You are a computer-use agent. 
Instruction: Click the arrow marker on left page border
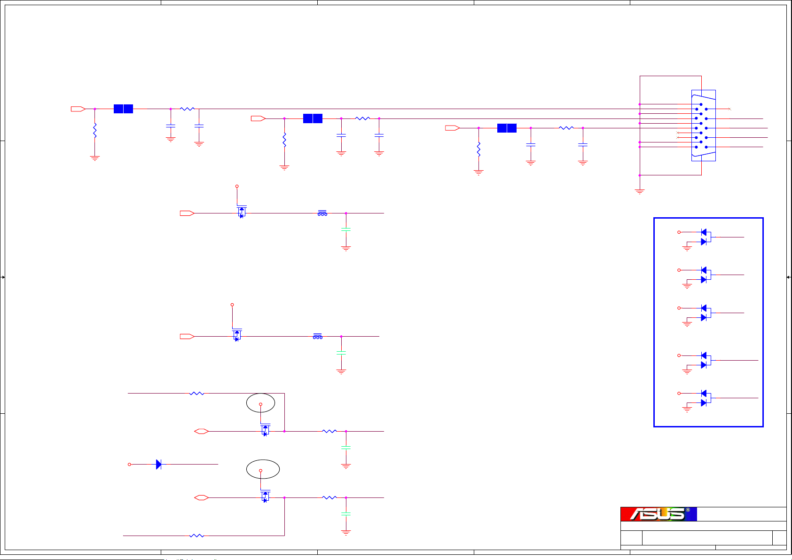[x=3, y=277]
